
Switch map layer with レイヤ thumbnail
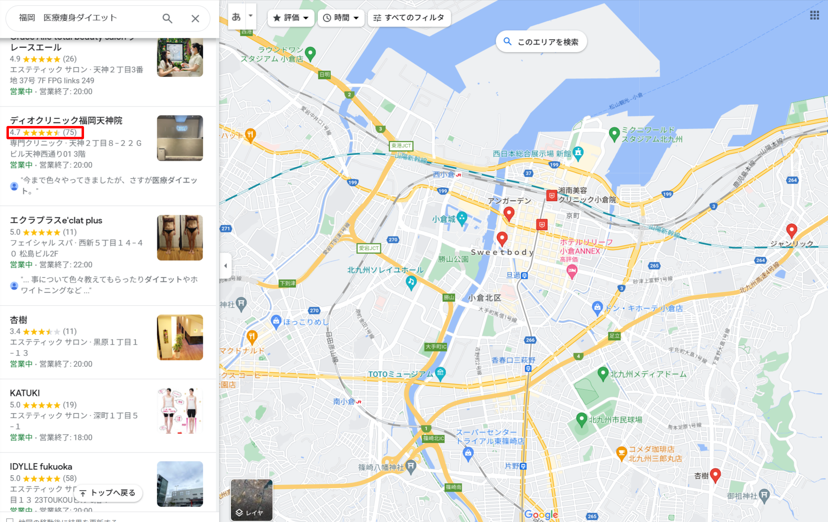[x=252, y=500]
